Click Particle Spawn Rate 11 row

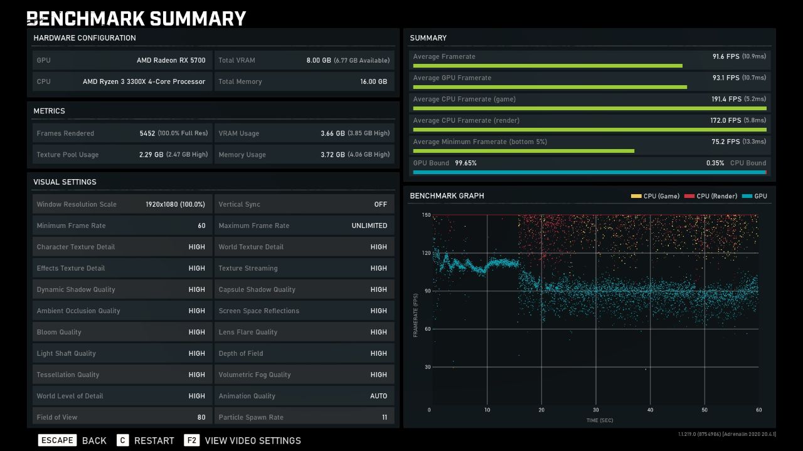point(304,417)
